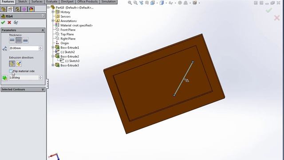Collapse the Part10 root node
284x160 pixels.
[x=48, y=8]
